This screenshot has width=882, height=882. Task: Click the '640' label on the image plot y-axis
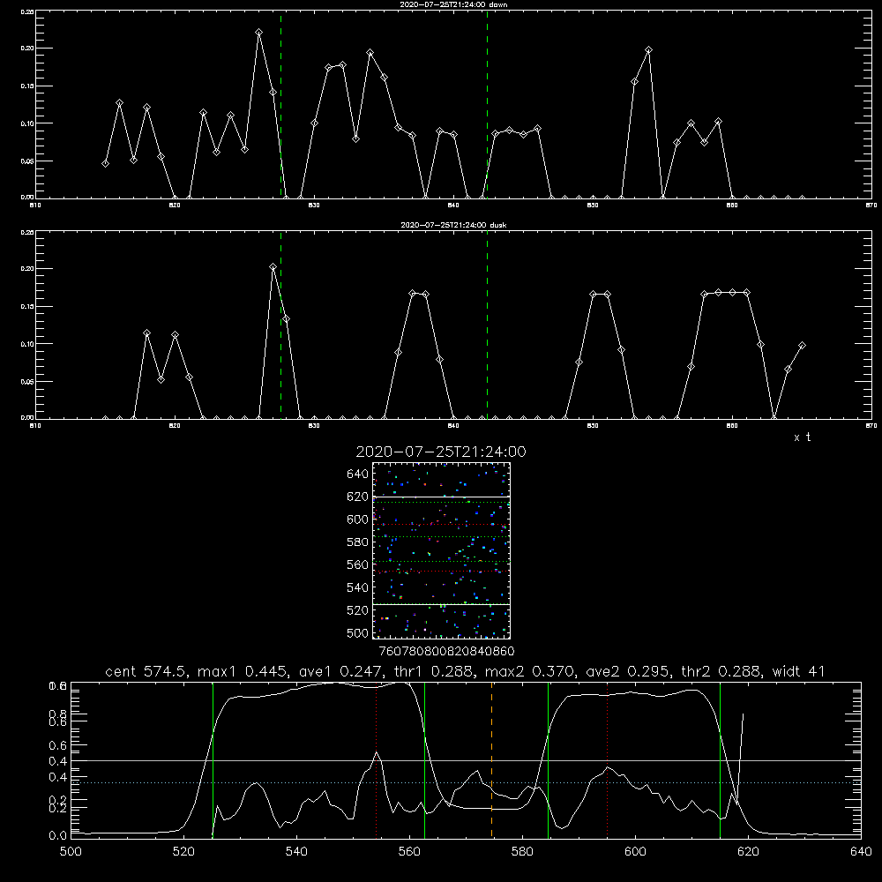coord(358,475)
